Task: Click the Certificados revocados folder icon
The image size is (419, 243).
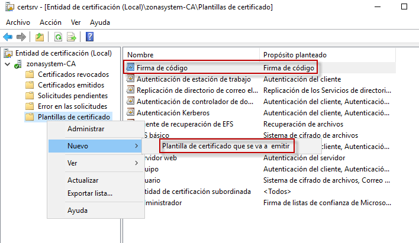Action: point(30,74)
